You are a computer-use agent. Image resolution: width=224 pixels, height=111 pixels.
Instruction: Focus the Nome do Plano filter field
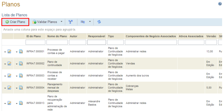57,42
